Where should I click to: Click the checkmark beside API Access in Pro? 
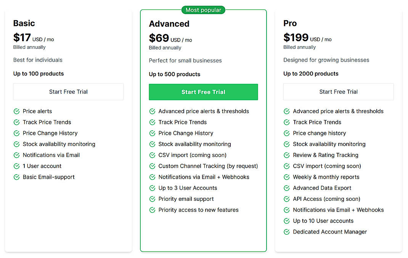(287, 199)
